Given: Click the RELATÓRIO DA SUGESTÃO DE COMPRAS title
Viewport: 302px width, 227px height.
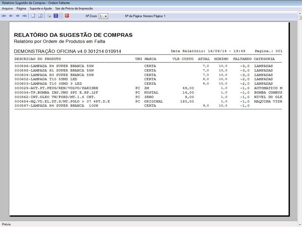Looking at the screenshot, I should pos(73,35).
